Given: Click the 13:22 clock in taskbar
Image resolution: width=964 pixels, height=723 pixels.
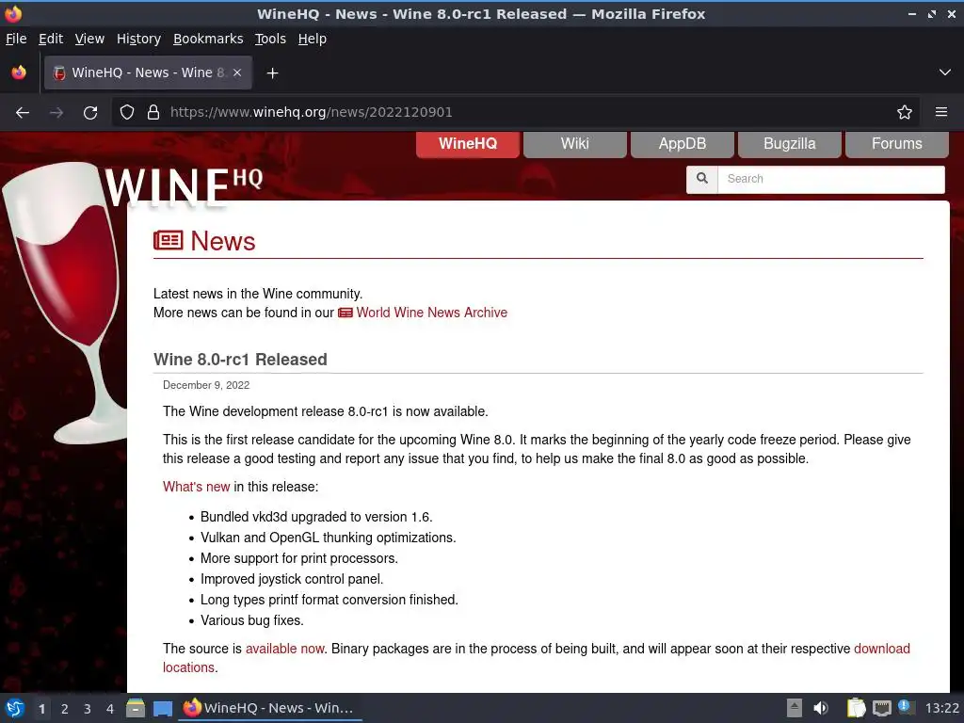Looking at the screenshot, I should point(941,708).
